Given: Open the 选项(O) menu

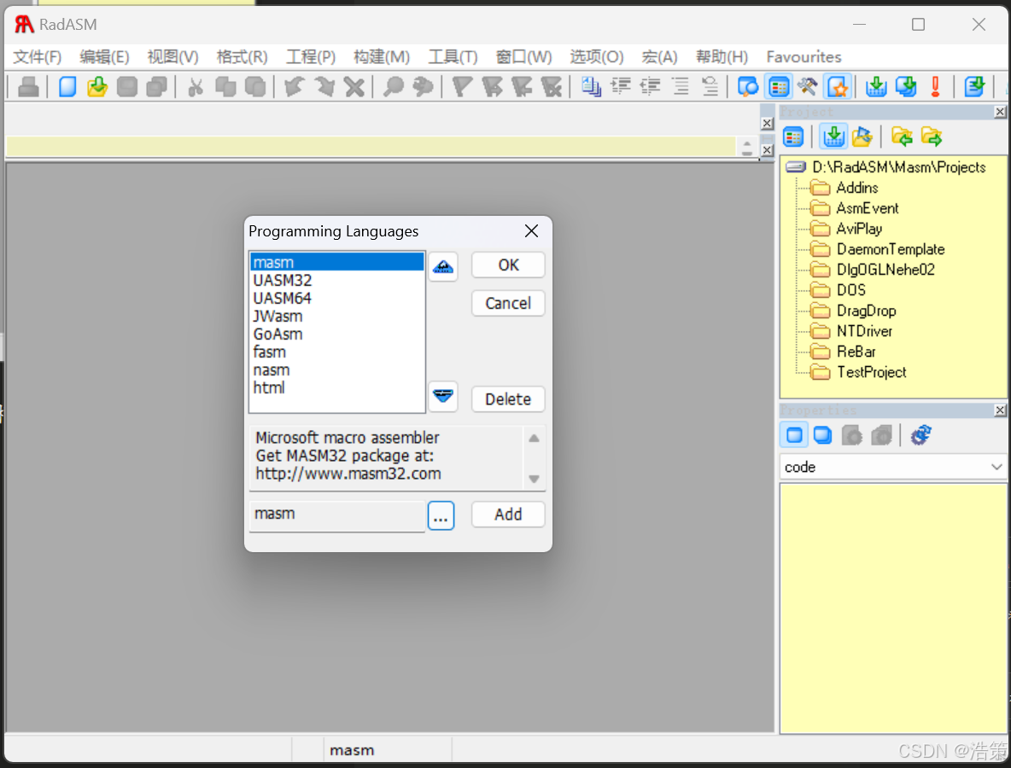Looking at the screenshot, I should [x=596, y=56].
